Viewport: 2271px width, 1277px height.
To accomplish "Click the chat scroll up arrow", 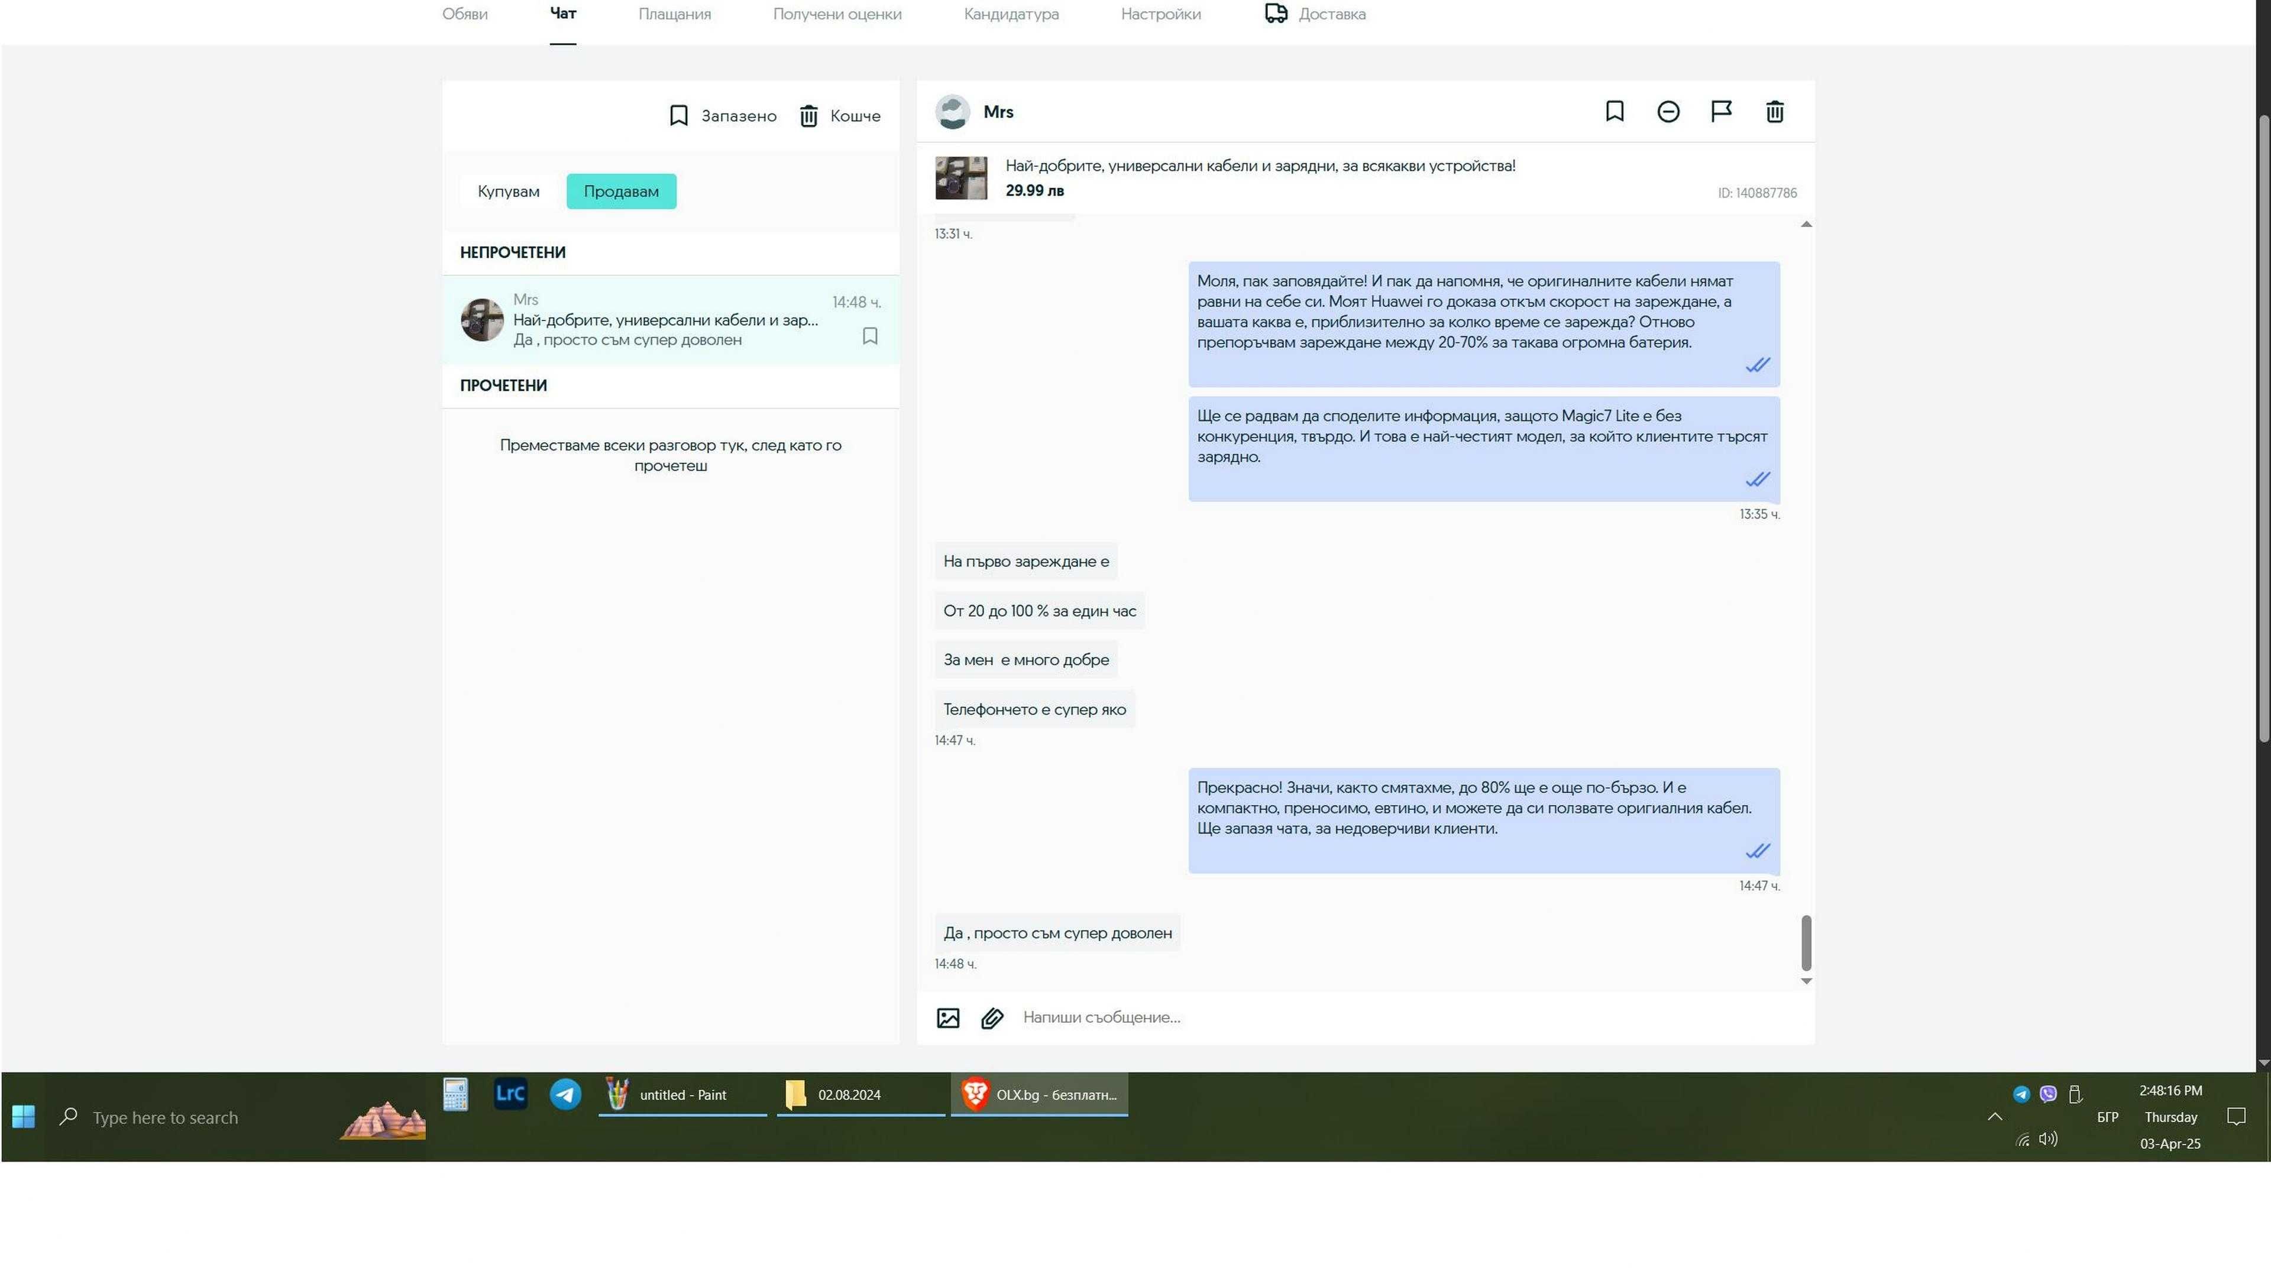I will click(x=1806, y=225).
